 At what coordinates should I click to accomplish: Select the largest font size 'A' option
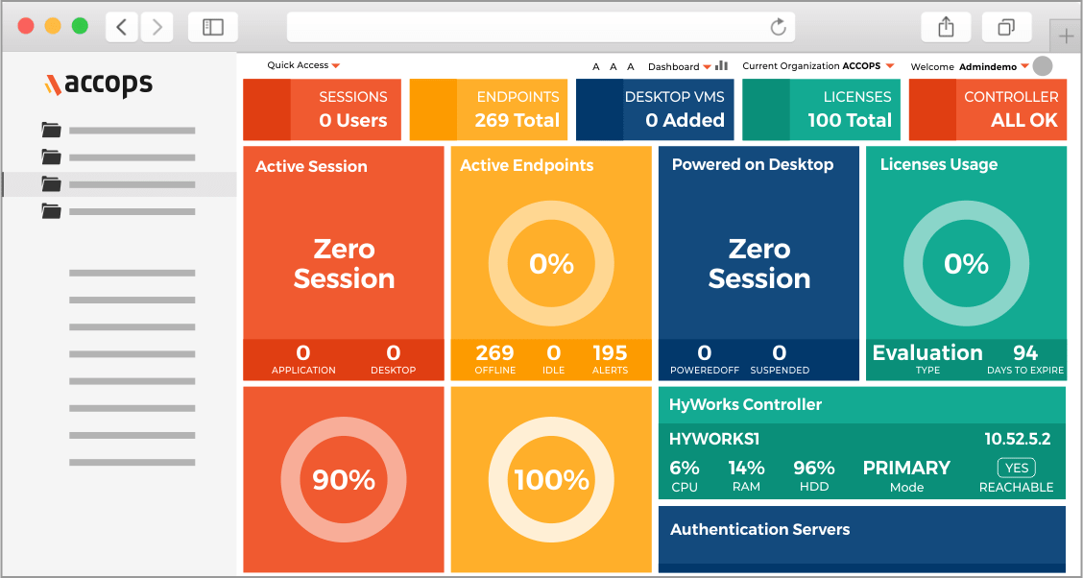[630, 65]
